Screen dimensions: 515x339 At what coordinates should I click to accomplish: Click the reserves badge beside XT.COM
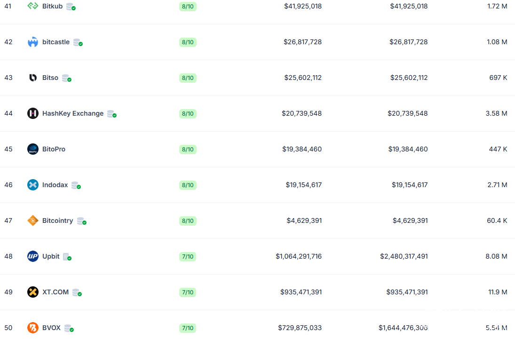pos(77,292)
